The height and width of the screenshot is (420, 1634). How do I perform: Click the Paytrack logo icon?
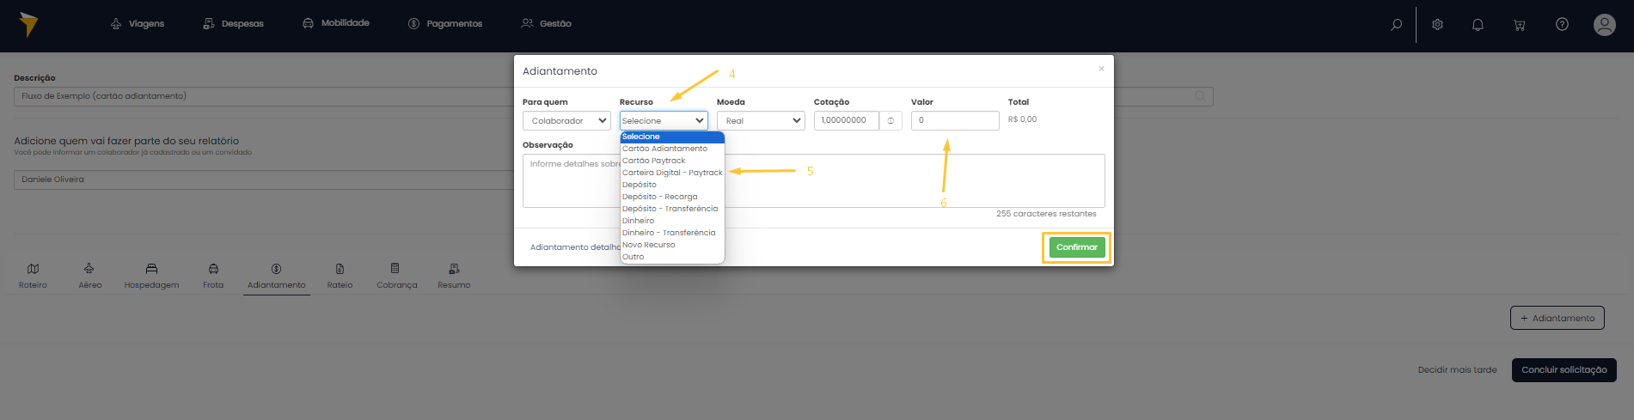(x=28, y=25)
